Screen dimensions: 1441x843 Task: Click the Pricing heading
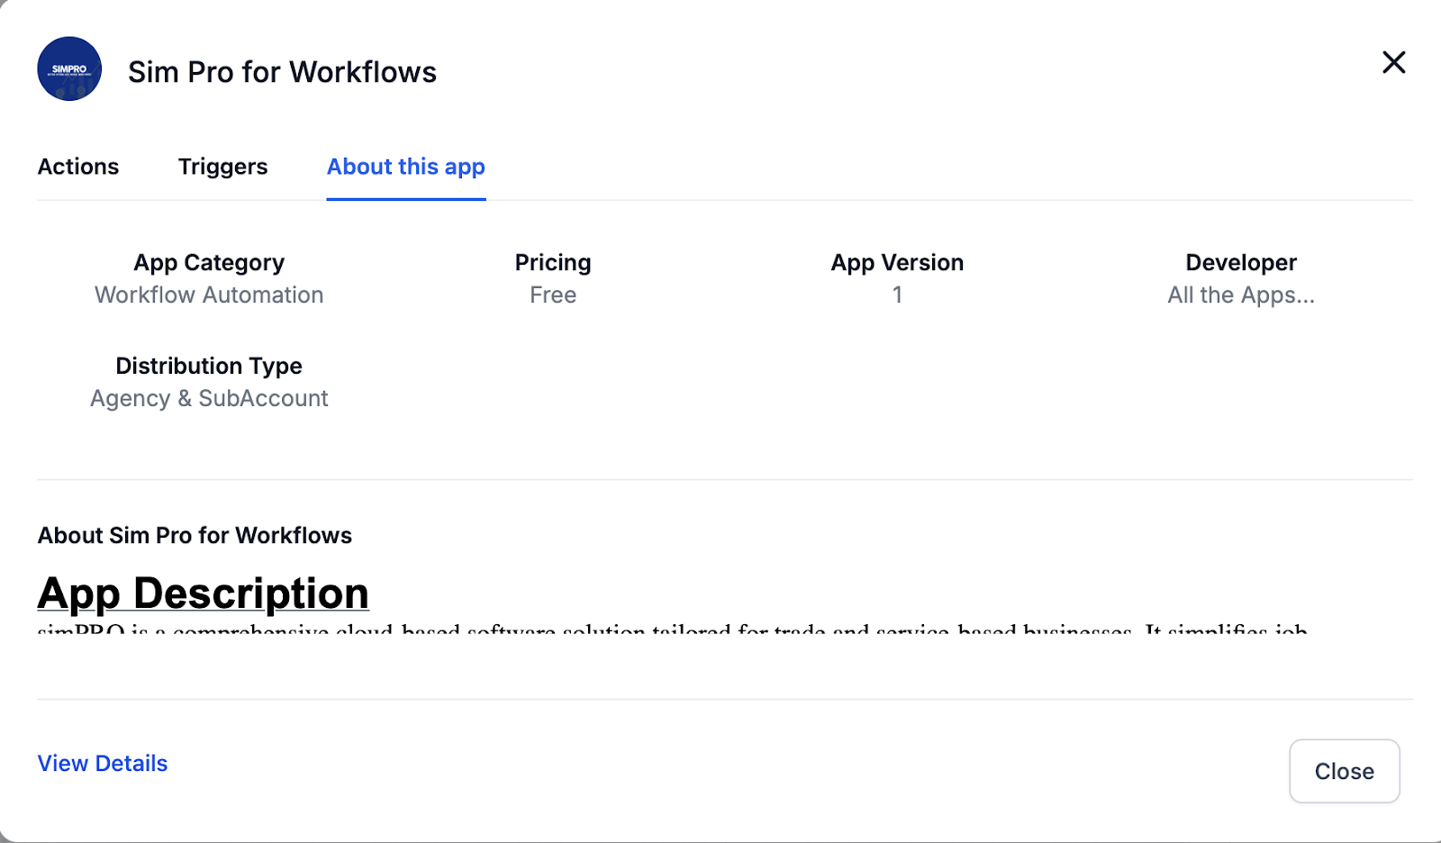[x=553, y=263]
